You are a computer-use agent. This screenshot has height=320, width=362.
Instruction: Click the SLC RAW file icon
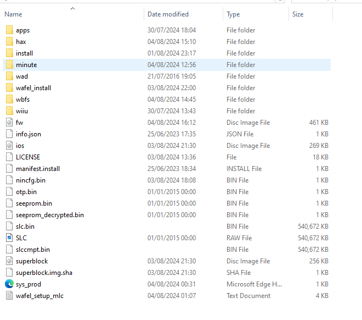[x=9, y=238]
